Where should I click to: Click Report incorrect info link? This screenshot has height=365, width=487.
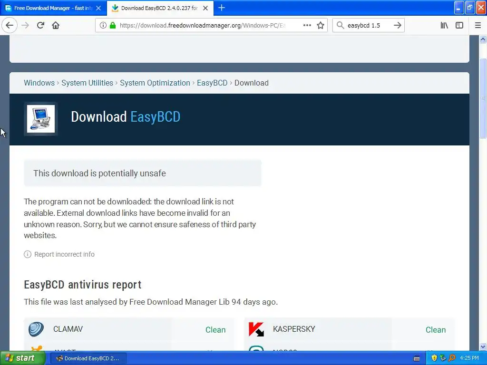pyautogui.click(x=64, y=254)
